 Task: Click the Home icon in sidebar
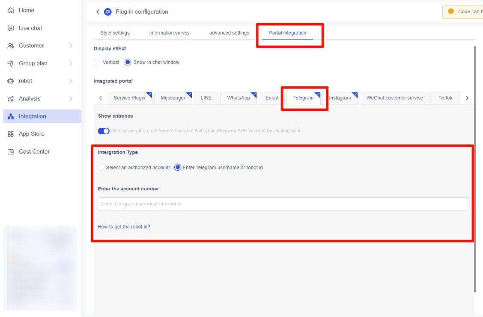click(x=11, y=10)
